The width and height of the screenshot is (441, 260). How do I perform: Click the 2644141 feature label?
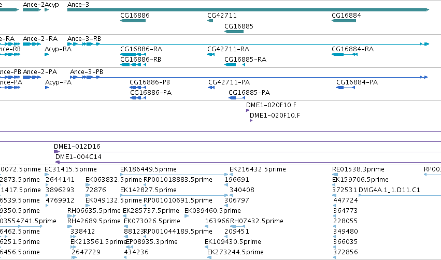coord(60,180)
